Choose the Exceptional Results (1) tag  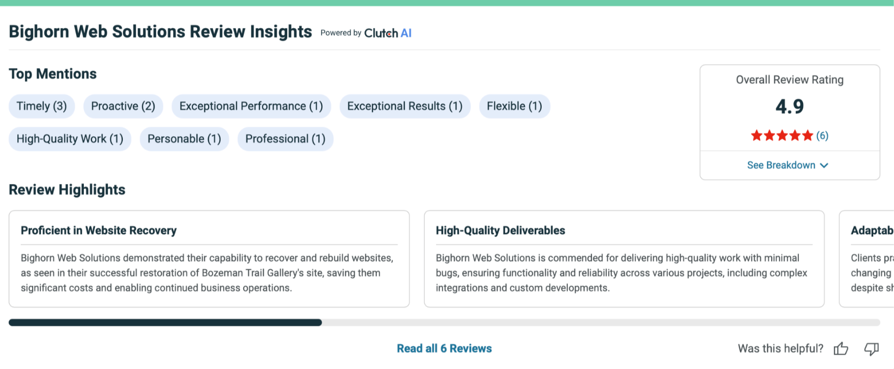tap(405, 106)
